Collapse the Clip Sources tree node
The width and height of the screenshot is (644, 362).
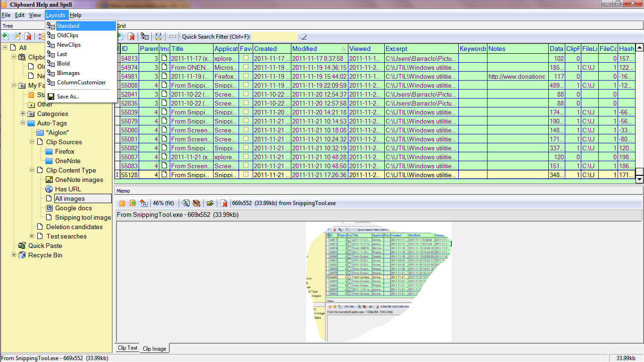pos(32,142)
